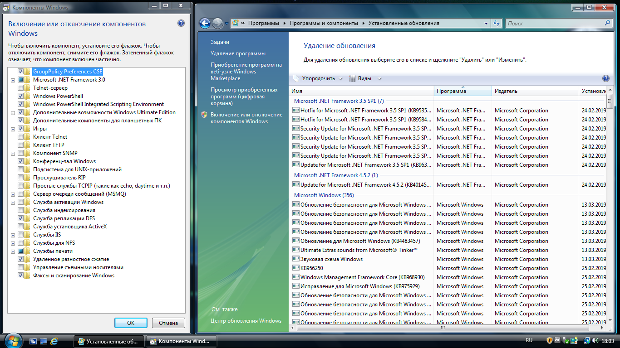Viewport: 620px width, 348px height.
Task: Click shield icon next to component toggle link
Action: pos(204,115)
